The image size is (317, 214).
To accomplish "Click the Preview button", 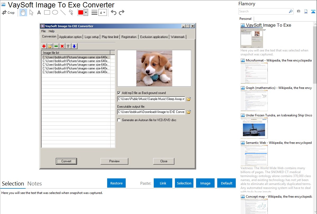I will (114, 161).
